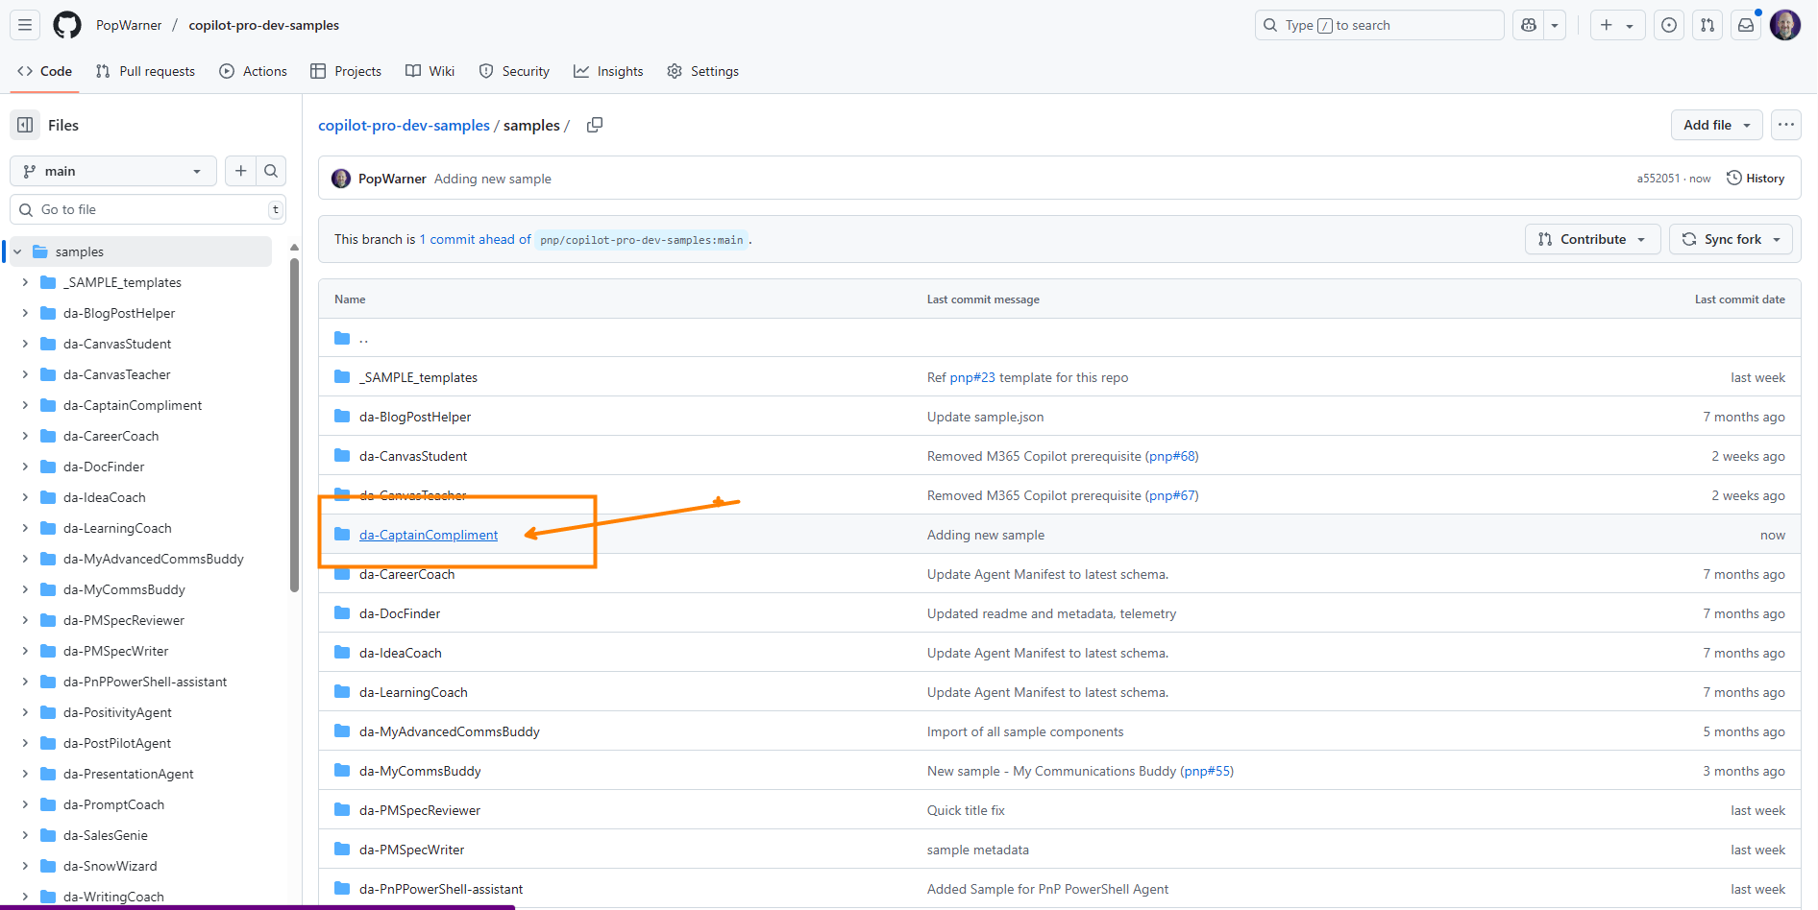The height and width of the screenshot is (910, 1818).
Task: Open Update sample.json commit message
Action: pos(985,417)
